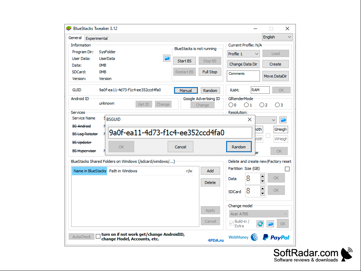This screenshot has height=271, width=361.
Task: Close the BSGUID dialog
Action: 250,119
